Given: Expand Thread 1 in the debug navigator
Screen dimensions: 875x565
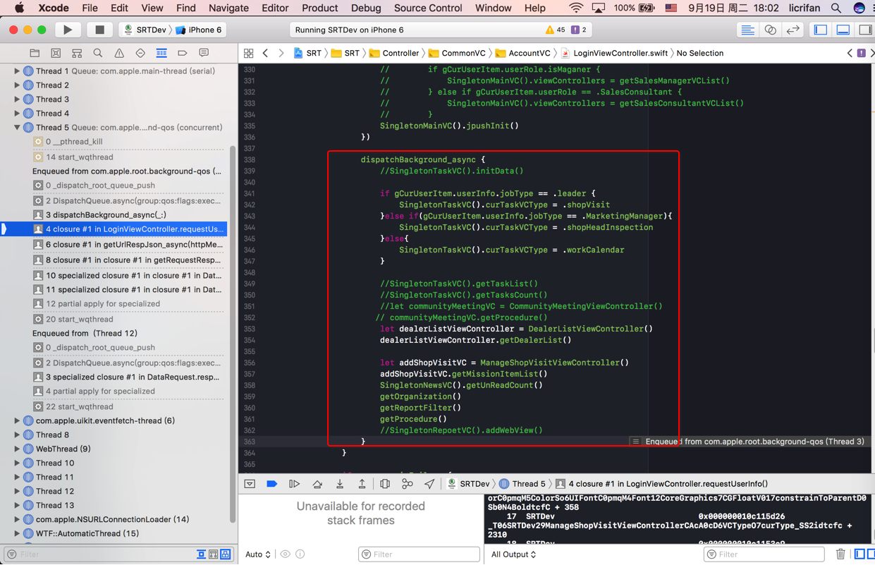Looking at the screenshot, I should pos(17,71).
